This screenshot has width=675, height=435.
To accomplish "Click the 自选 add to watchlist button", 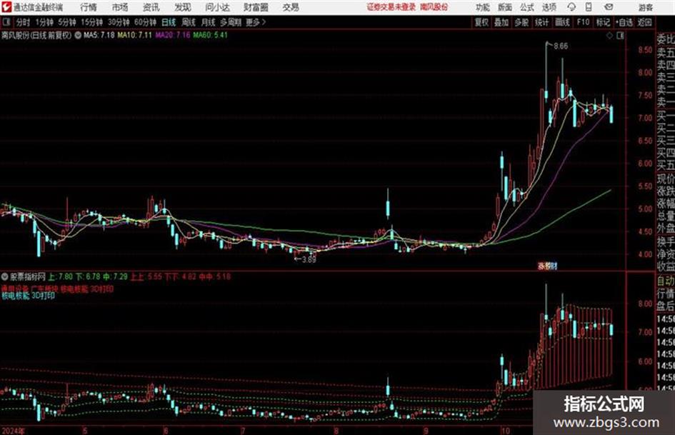I will (x=624, y=22).
